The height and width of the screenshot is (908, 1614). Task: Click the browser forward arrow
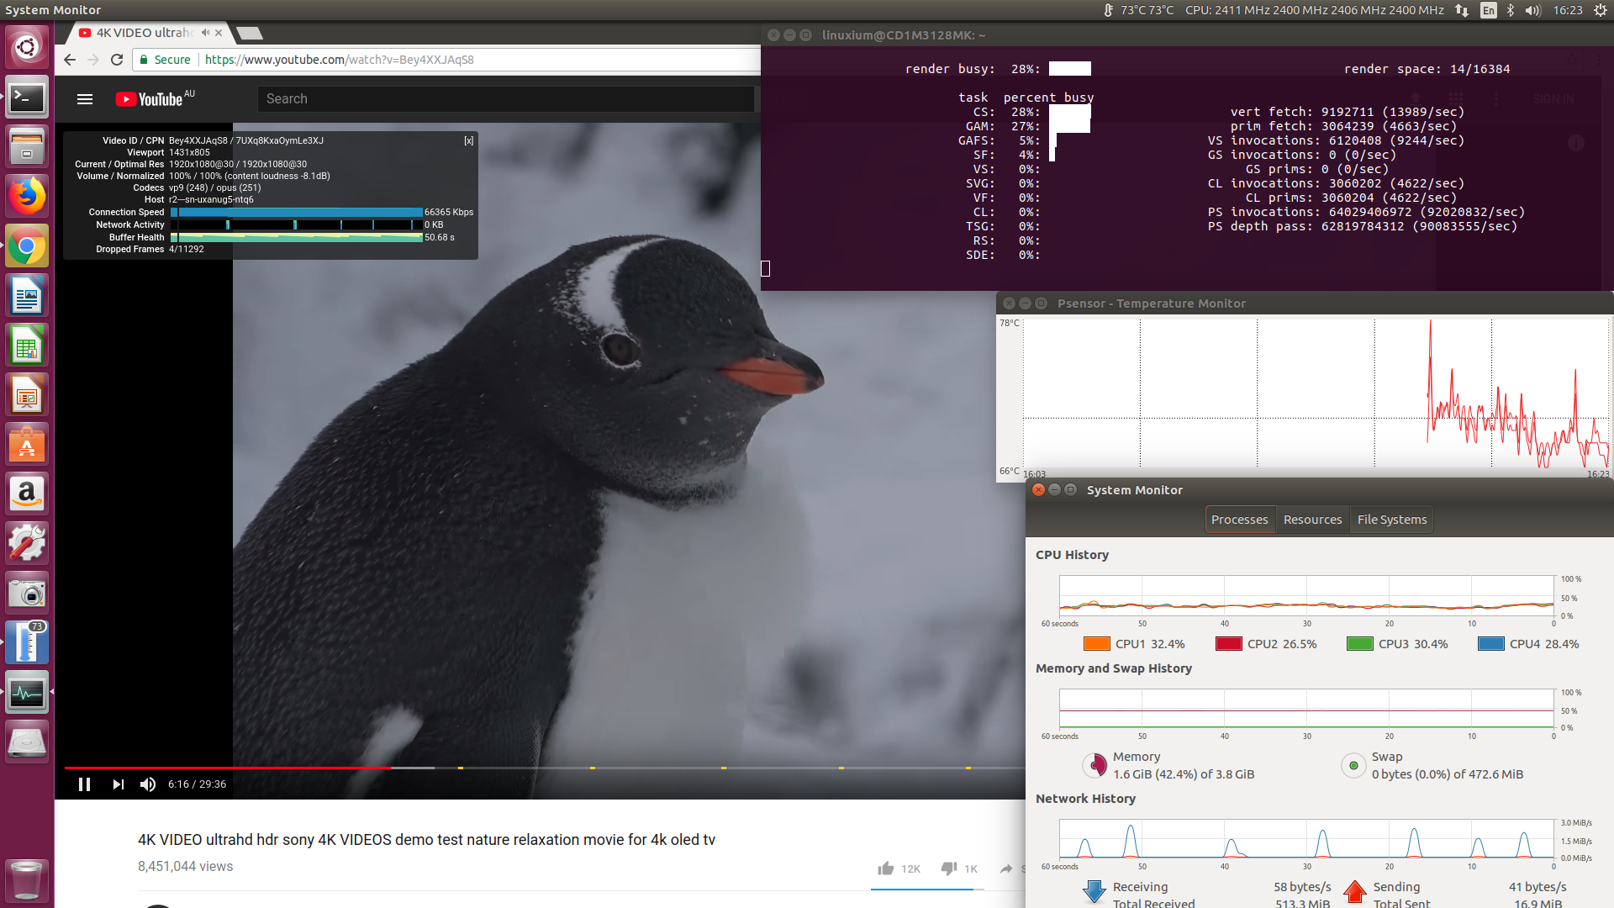click(x=93, y=60)
